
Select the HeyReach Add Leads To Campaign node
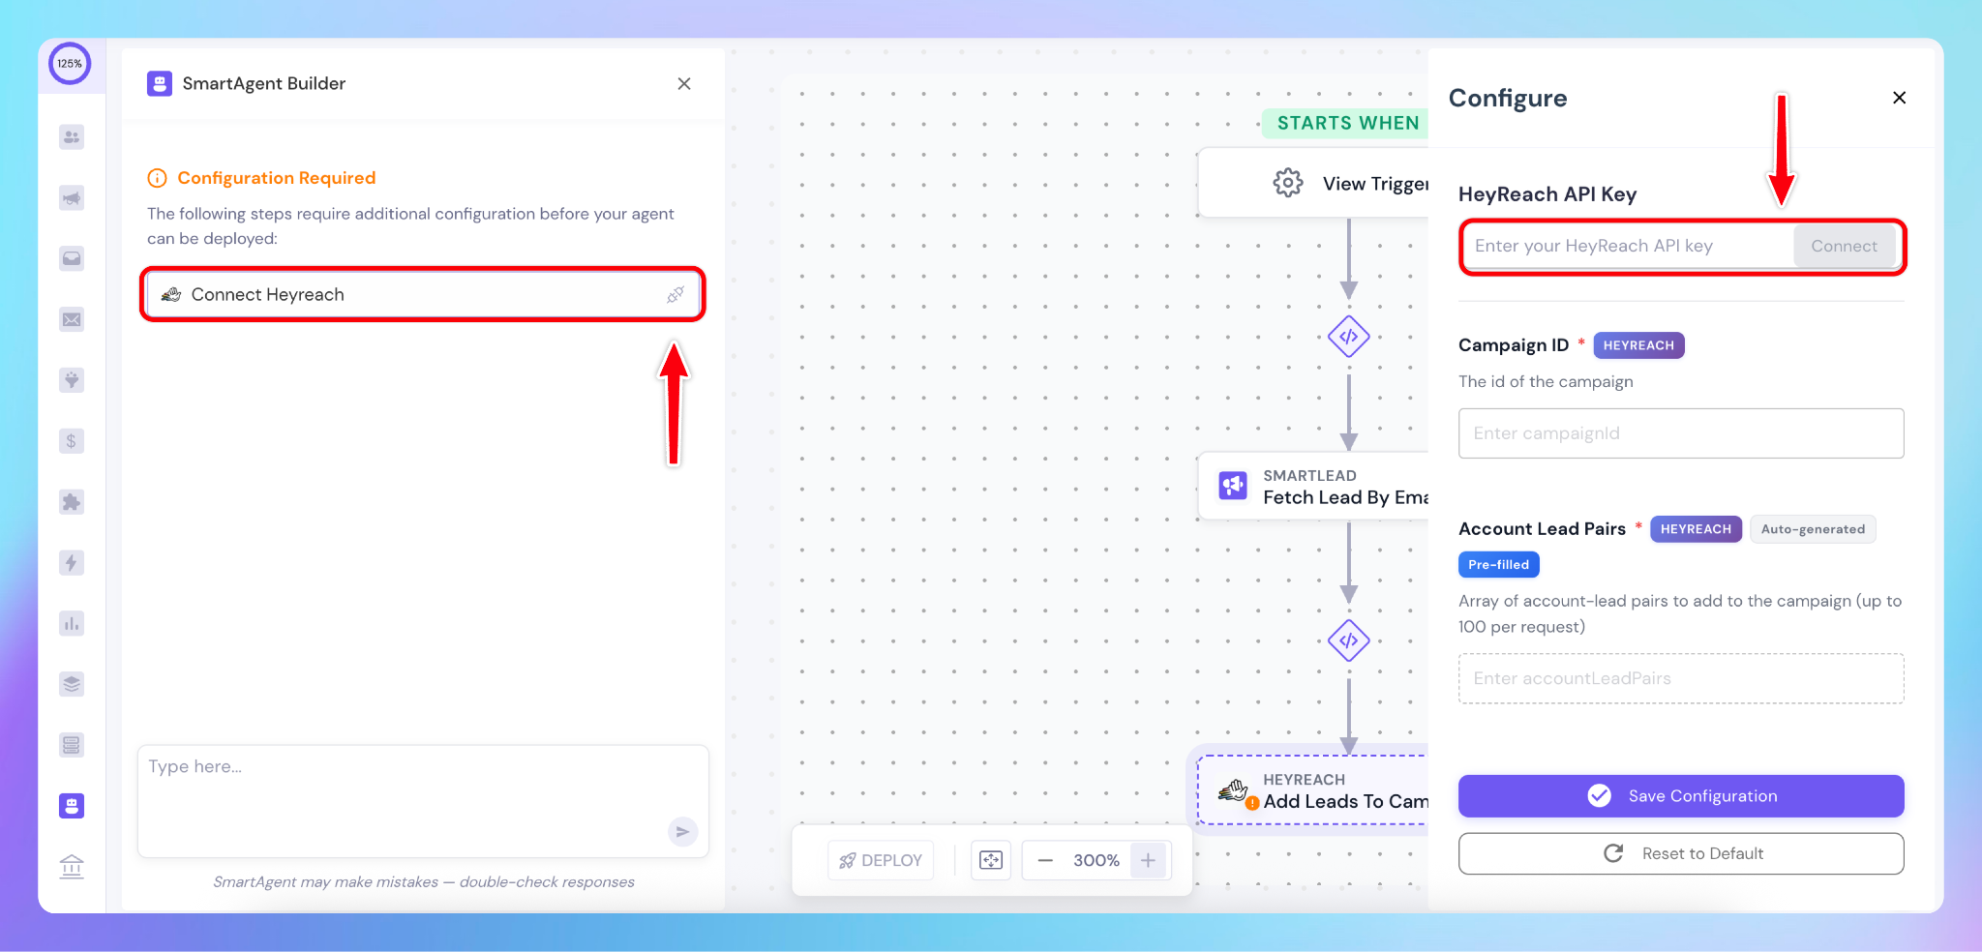point(1312,790)
